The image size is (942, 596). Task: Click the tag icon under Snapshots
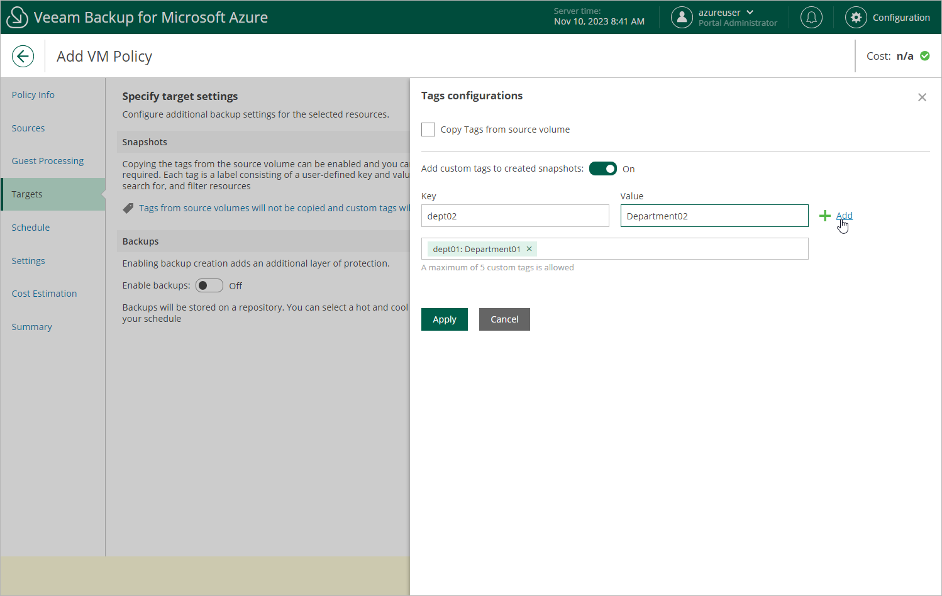point(128,208)
